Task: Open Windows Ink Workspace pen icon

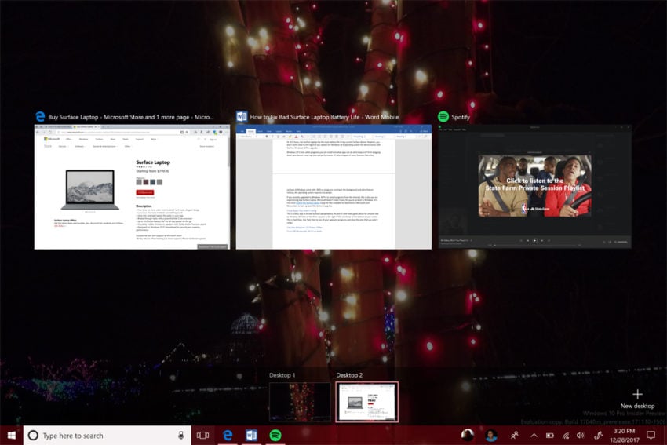Action: pos(598,436)
